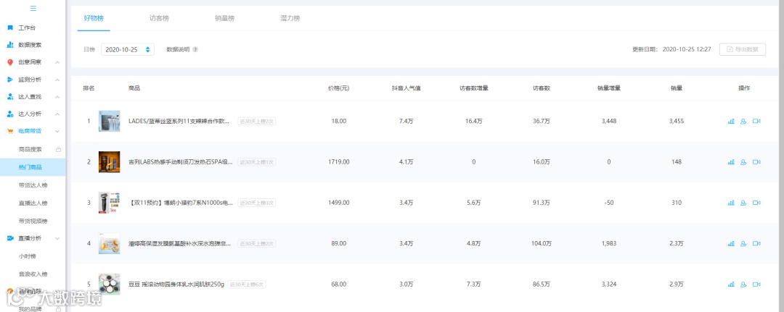
Task: Switch to the 好物榜 tab
Action: (x=94, y=18)
